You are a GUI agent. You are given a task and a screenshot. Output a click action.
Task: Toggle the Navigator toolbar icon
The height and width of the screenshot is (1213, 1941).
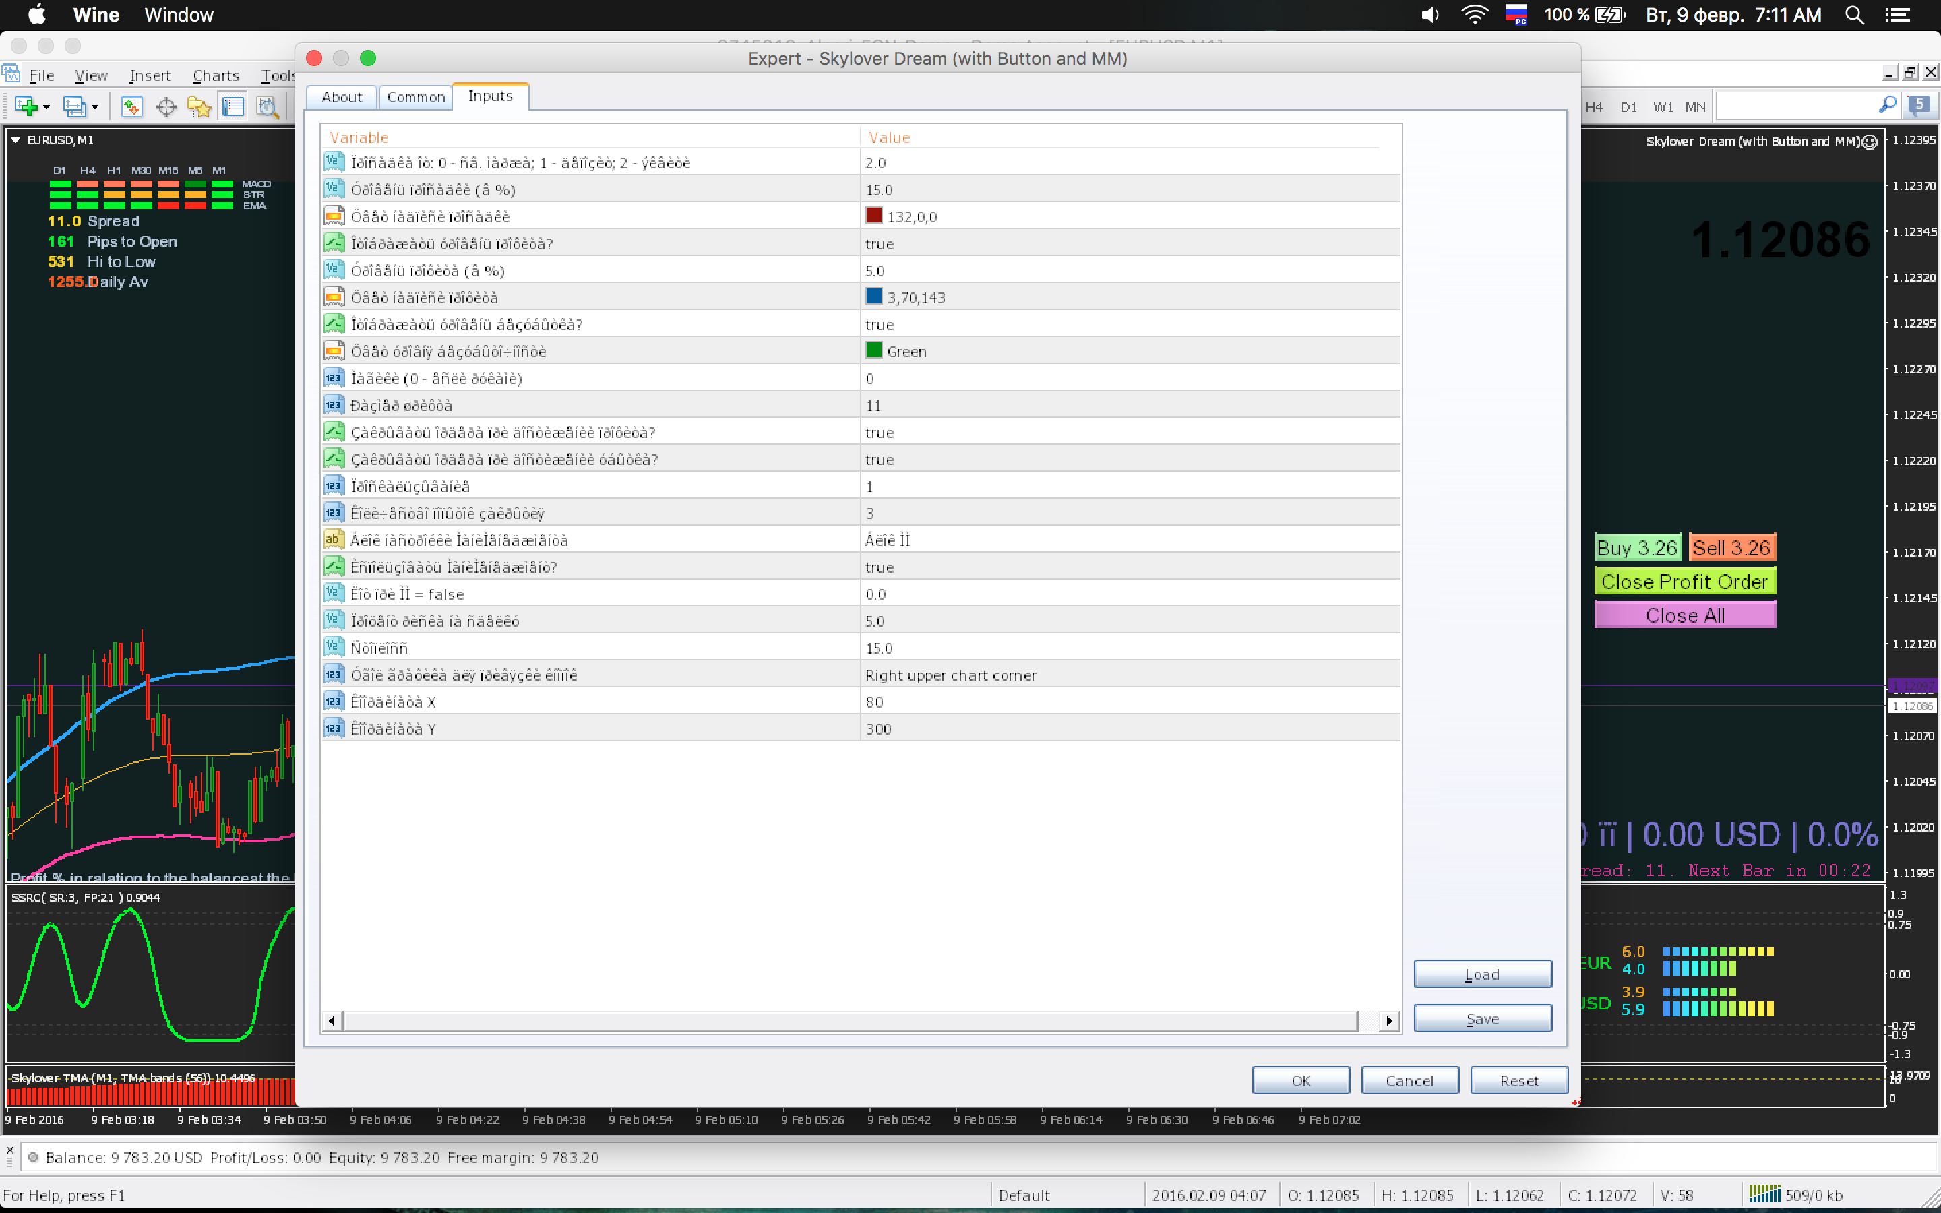pyautogui.click(x=199, y=106)
